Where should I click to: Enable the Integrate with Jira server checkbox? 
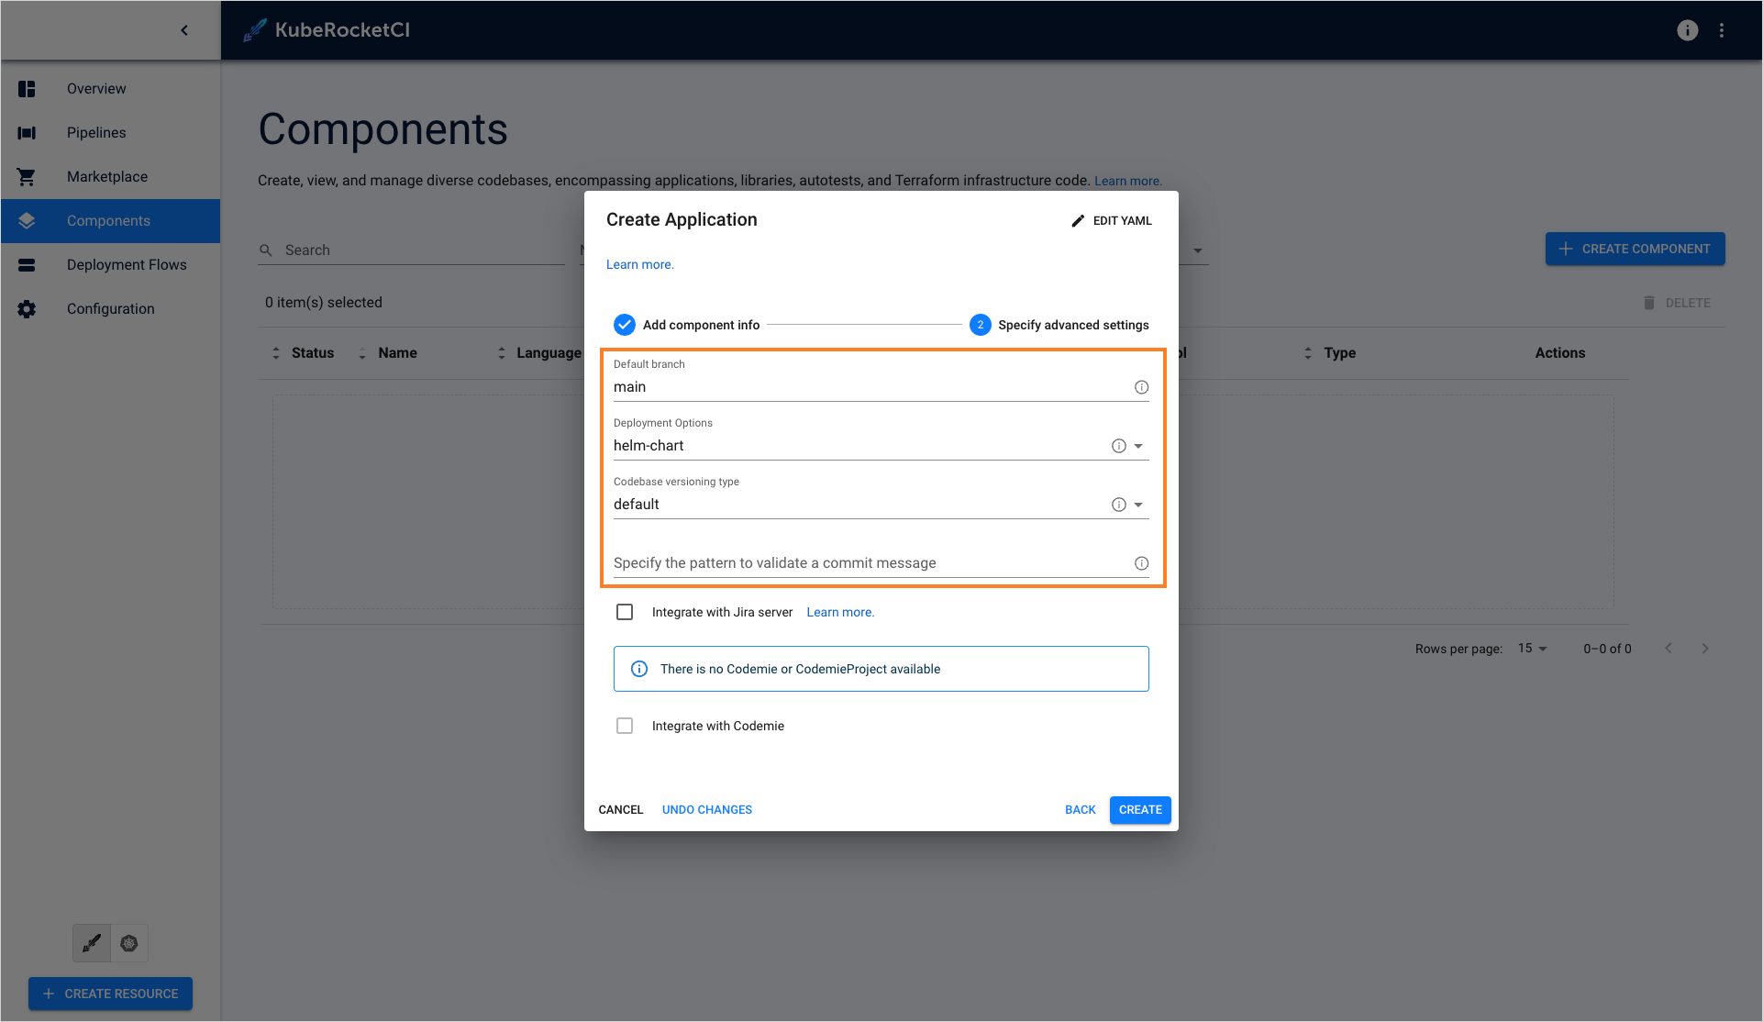625,612
